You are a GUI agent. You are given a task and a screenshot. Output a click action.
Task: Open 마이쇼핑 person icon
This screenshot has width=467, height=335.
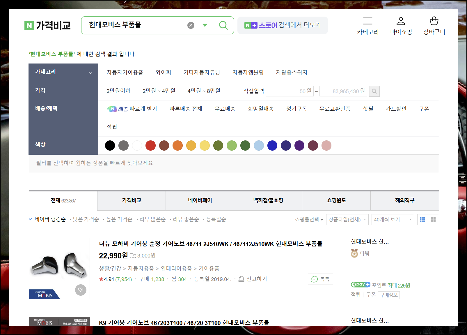(x=401, y=21)
